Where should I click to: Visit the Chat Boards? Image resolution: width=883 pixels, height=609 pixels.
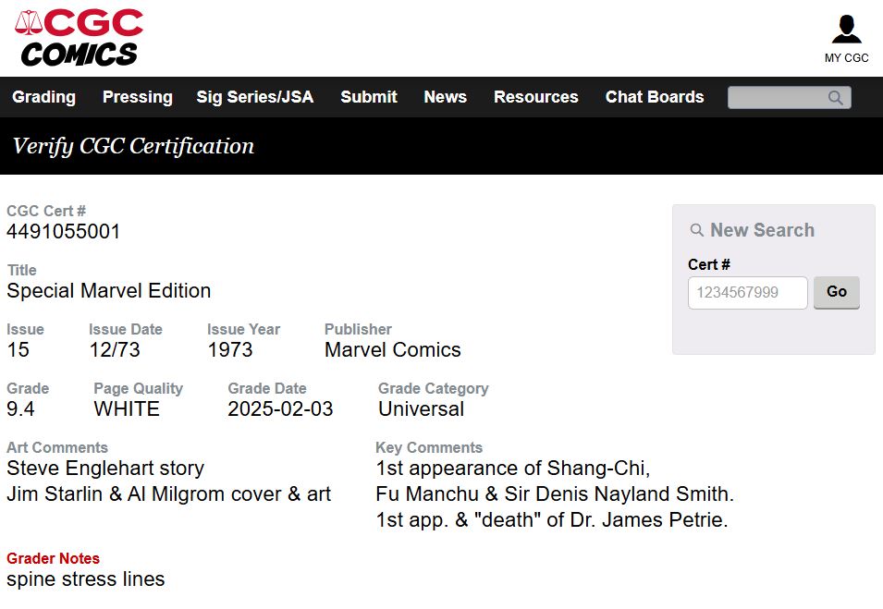point(655,97)
